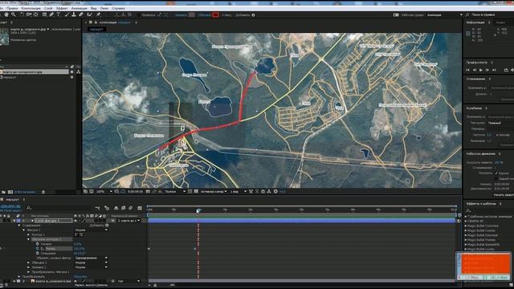514x289 pixels.
Task: Open Слой menu
Action: pos(48,8)
